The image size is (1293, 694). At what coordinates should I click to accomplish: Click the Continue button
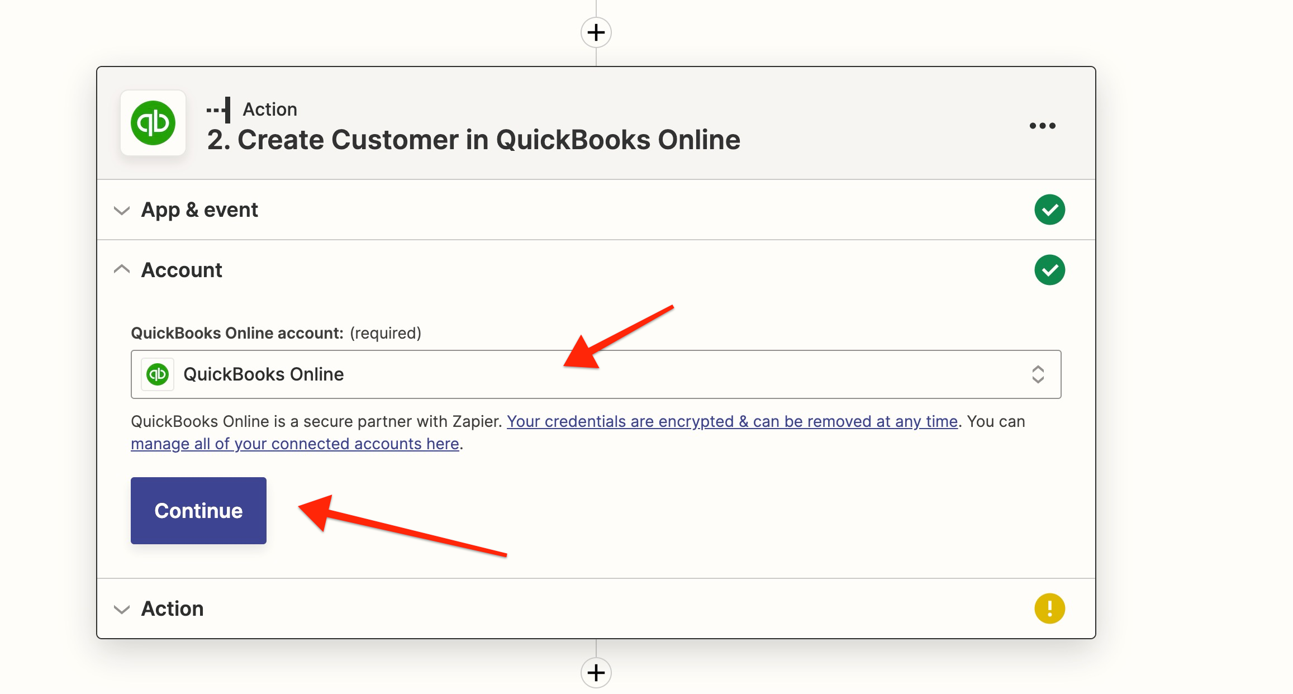(198, 511)
